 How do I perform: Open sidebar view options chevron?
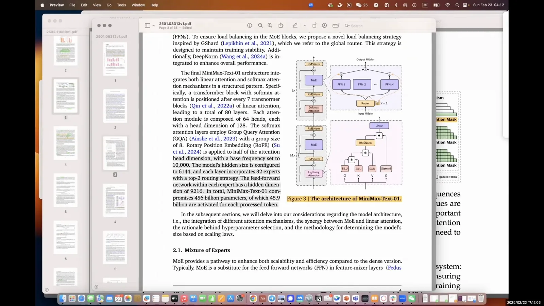(x=154, y=26)
